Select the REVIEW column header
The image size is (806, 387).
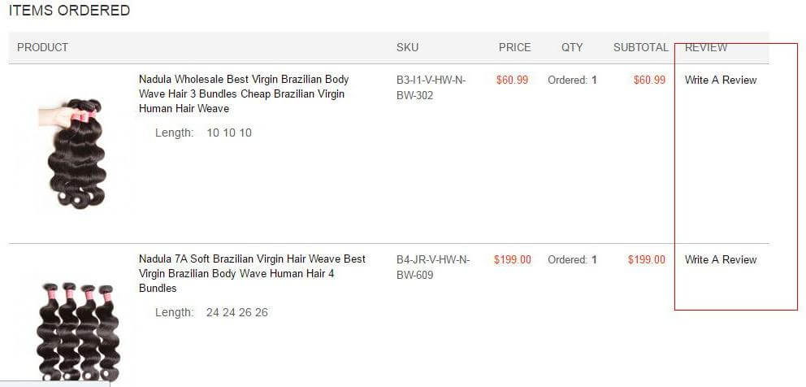pyautogui.click(x=706, y=47)
